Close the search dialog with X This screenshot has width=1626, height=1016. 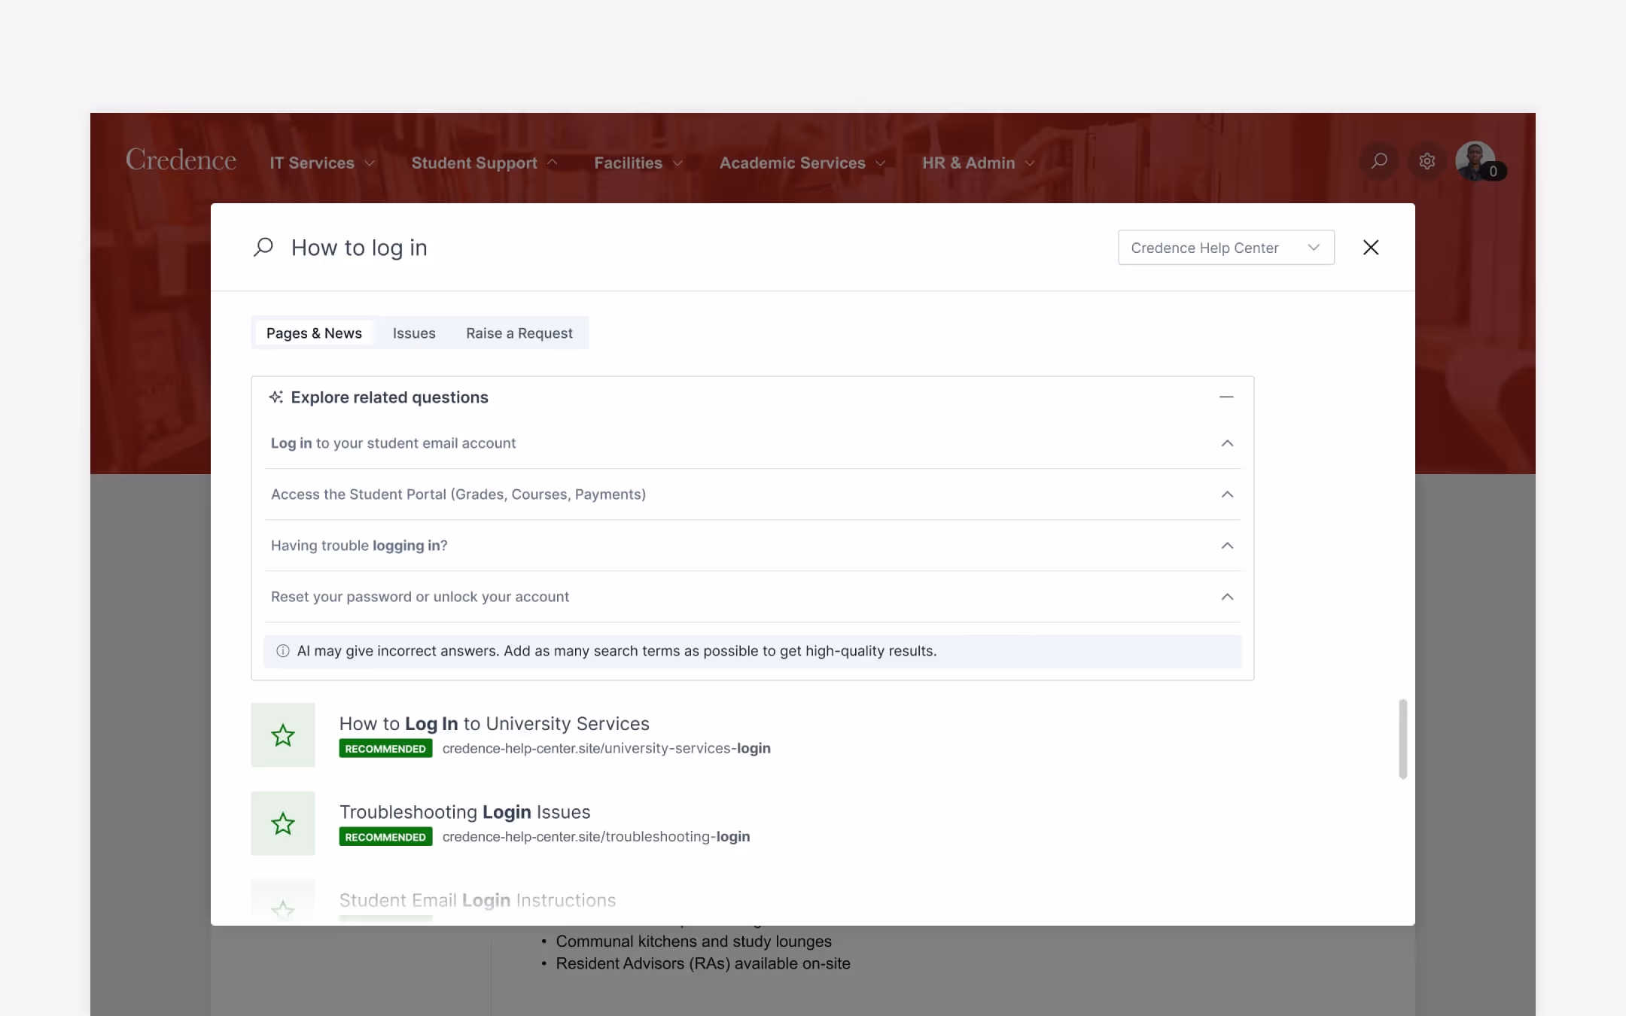1371,248
